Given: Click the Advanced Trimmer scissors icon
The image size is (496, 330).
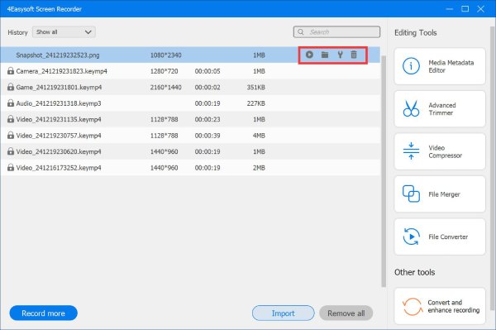Looking at the screenshot, I should pyautogui.click(x=411, y=108).
